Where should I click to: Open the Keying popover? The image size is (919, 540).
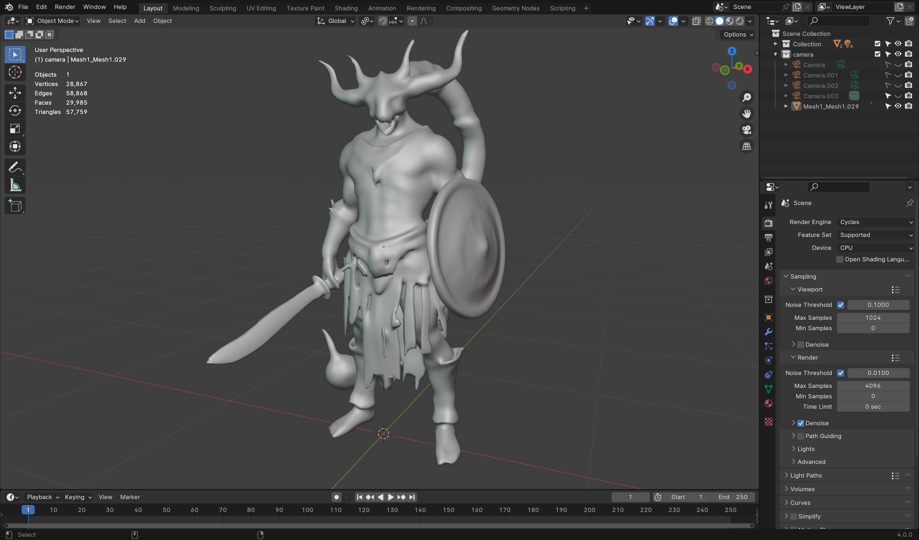(x=78, y=497)
